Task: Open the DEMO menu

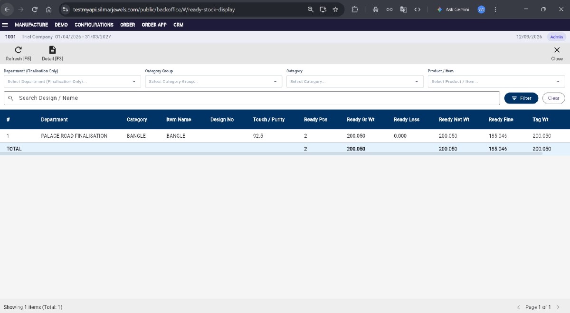Action: tap(61, 25)
